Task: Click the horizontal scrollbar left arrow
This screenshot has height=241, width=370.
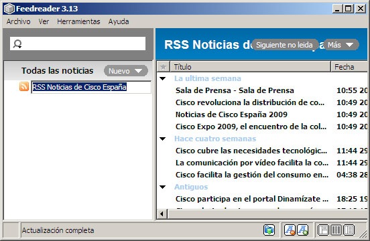Action: click(x=162, y=214)
